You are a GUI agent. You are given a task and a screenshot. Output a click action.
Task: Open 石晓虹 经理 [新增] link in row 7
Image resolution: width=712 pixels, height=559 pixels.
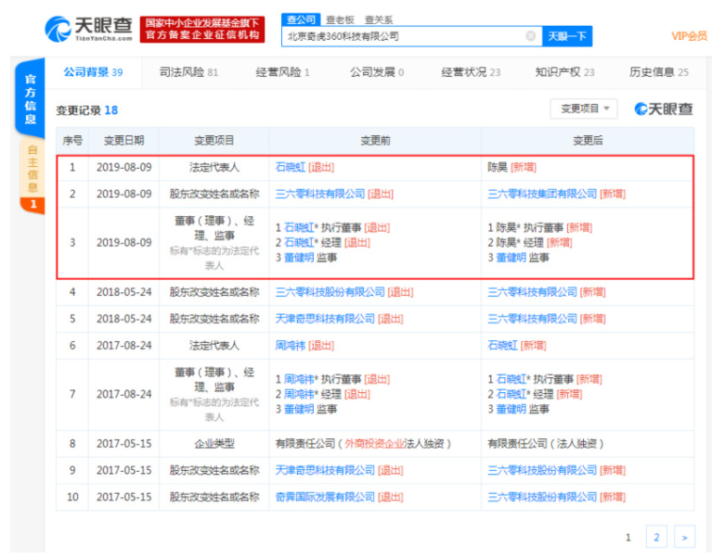pos(511,394)
